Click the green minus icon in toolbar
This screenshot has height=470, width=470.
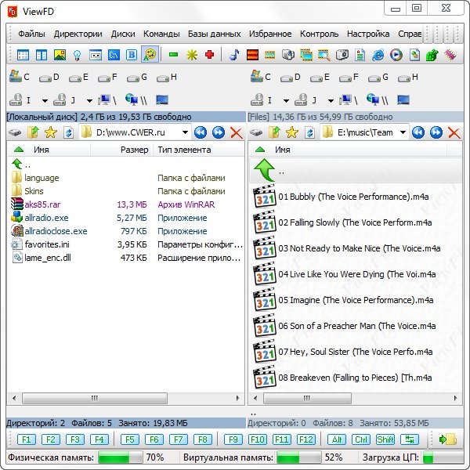(173, 55)
